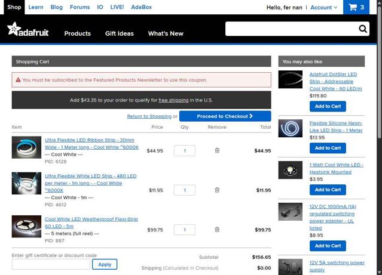
Task: Add 1 Watt Cool White LED to cart
Action: coord(328,190)
